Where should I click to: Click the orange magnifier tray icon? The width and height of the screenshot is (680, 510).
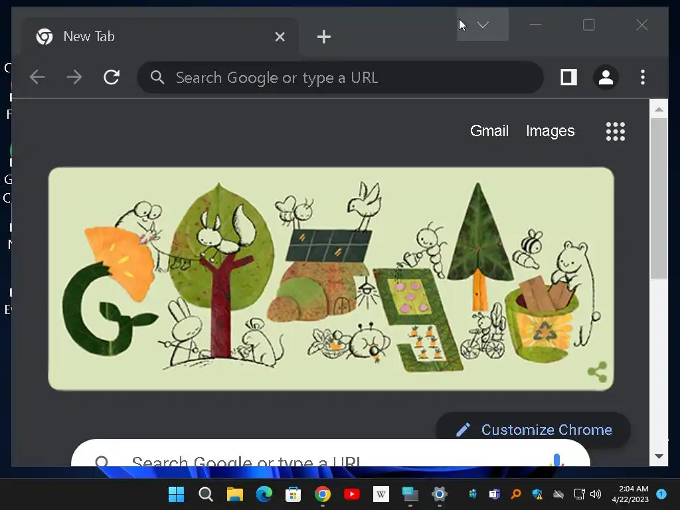click(515, 494)
